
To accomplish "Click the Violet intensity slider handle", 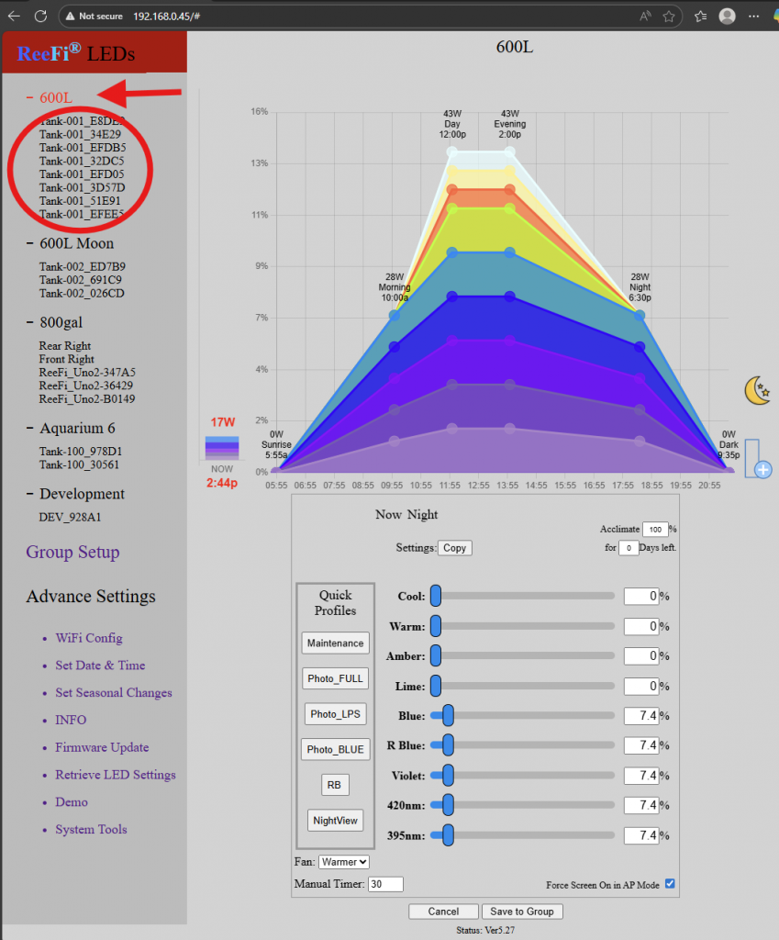I will click(x=448, y=776).
